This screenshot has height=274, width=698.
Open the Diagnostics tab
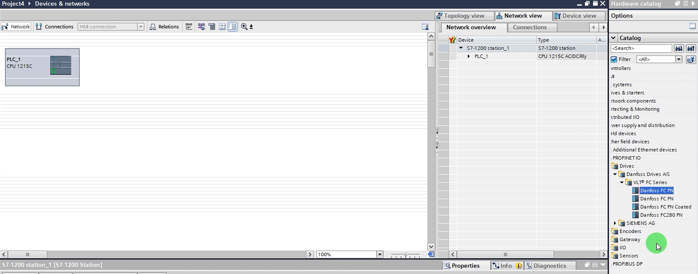pos(546,265)
